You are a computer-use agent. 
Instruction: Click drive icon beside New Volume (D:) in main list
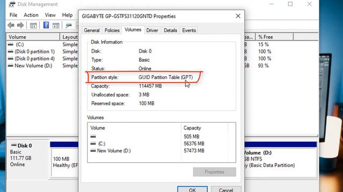[x=11, y=66]
